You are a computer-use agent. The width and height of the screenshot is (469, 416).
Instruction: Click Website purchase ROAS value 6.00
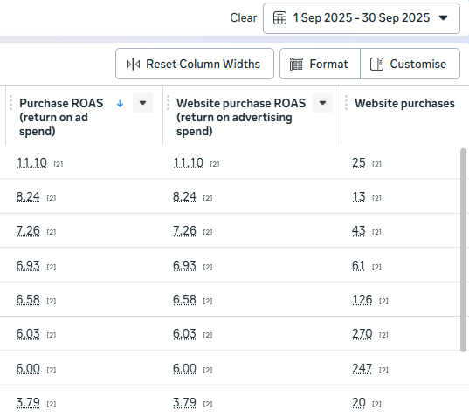[x=184, y=369]
